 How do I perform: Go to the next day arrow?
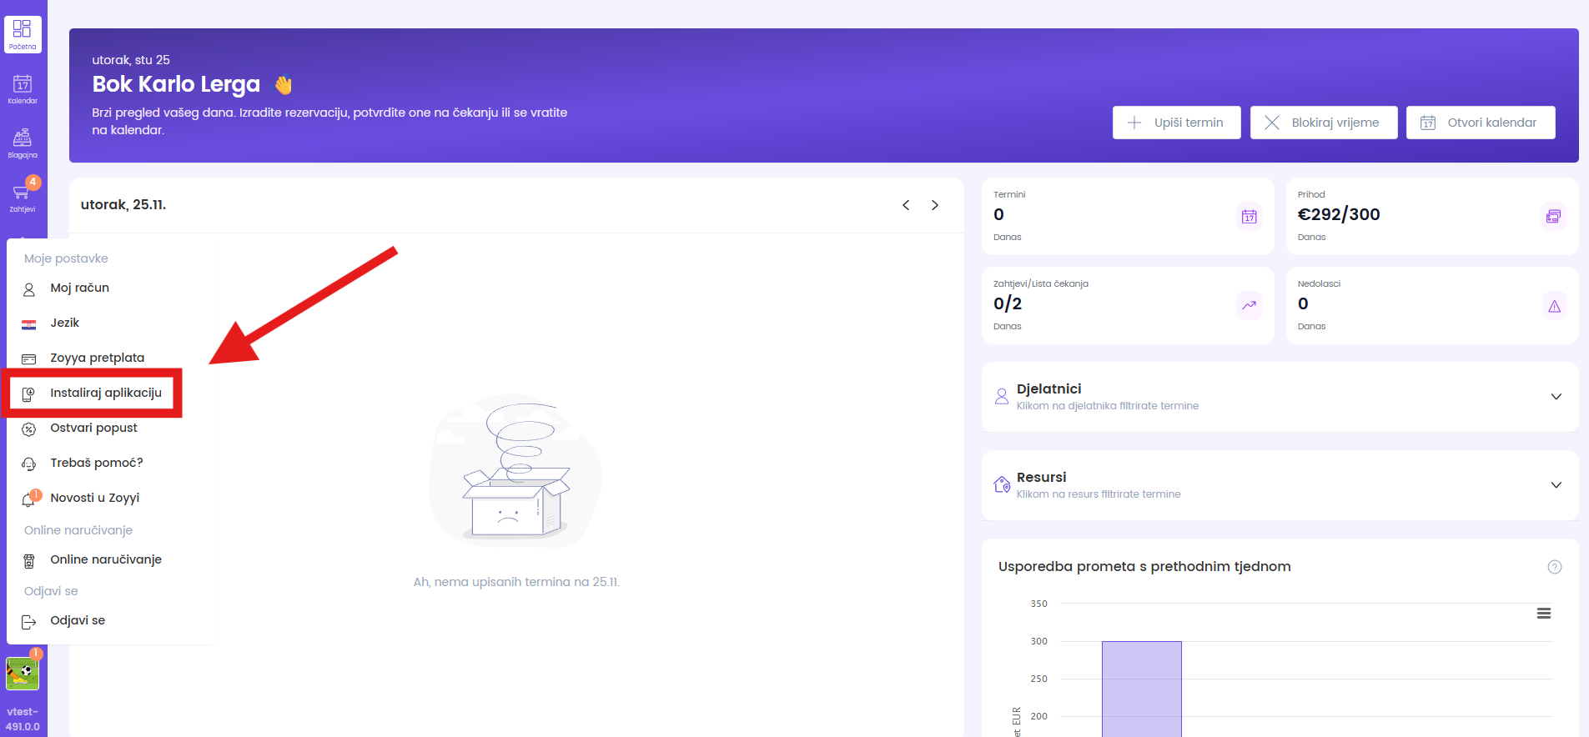click(x=935, y=205)
